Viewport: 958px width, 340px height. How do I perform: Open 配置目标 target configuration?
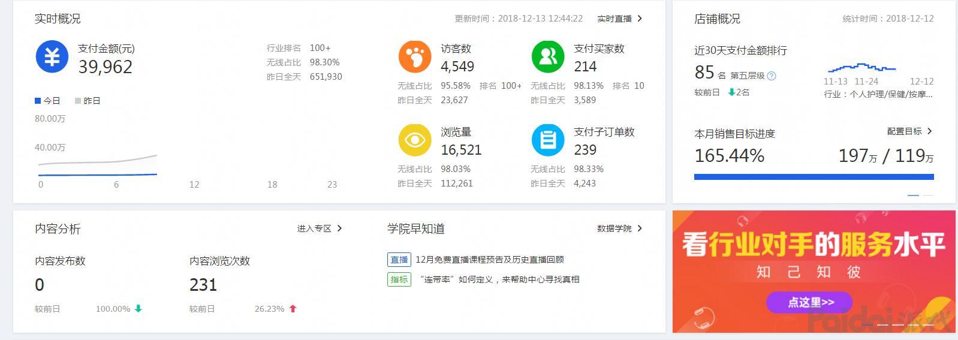[904, 131]
